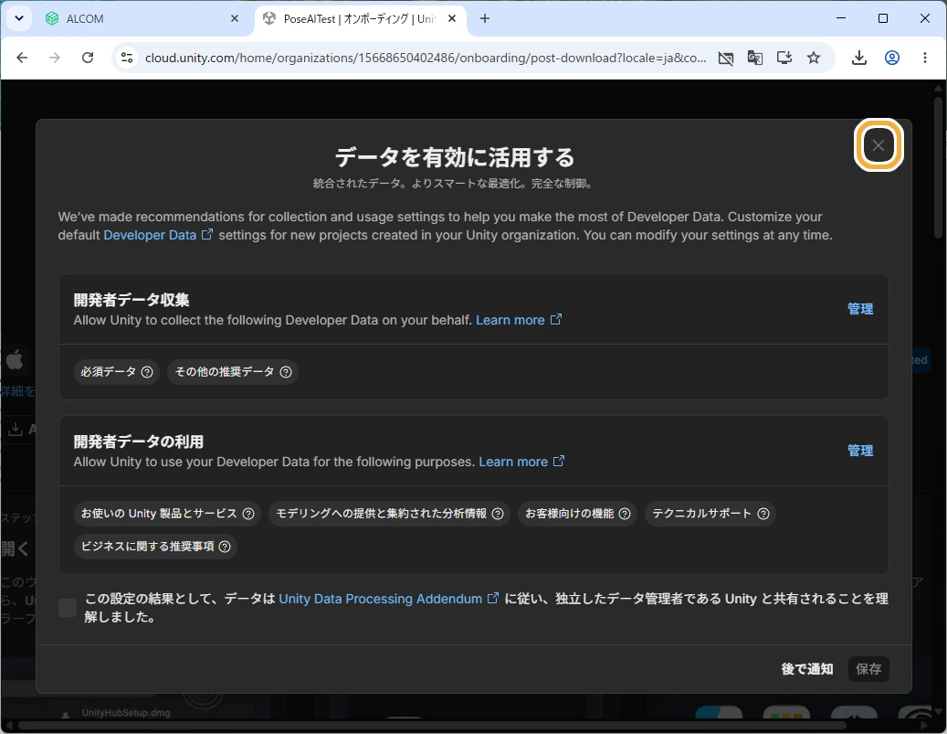The width and height of the screenshot is (947, 734).
Task: Close the data settings dialog with X
Action: click(x=879, y=145)
